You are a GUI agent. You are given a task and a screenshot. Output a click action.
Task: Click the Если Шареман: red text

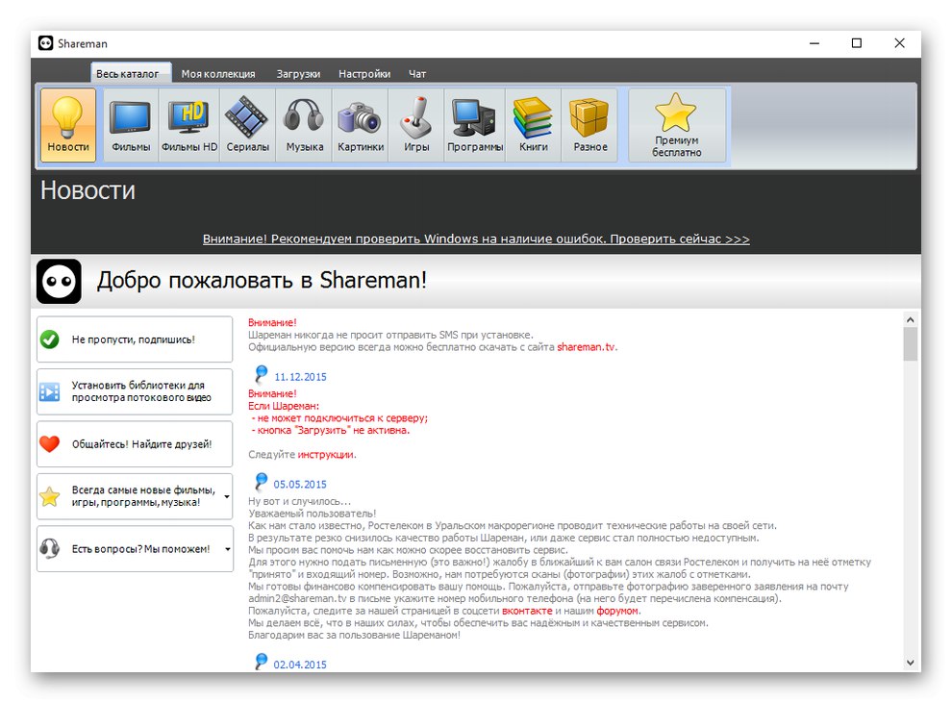(x=284, y=406)
